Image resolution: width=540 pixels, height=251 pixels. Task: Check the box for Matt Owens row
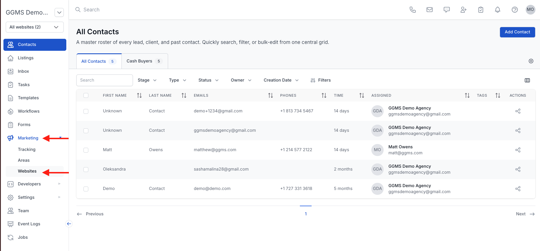(x=86, y=150)
